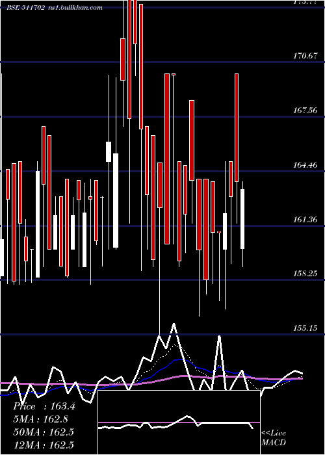Click the 167.56 price axis label
The image size is (325, 455).
[x=305, y=110]
